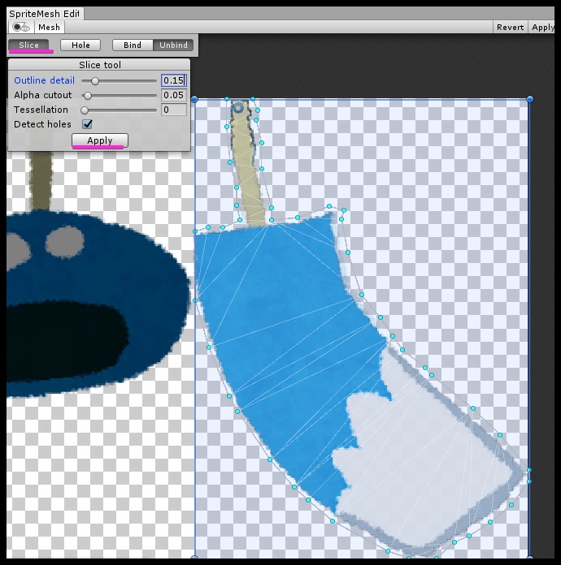The height and width of the screenshot is (565, 561).
Task: Select the top-right blue rect corner handle
Action: pyautogui.click(x=530, y=99)
